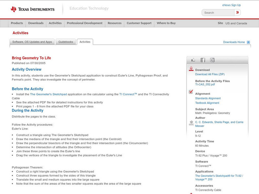Click the thumbs-up like icon
This screenshot has height=194, width=259.
(193, 60)
